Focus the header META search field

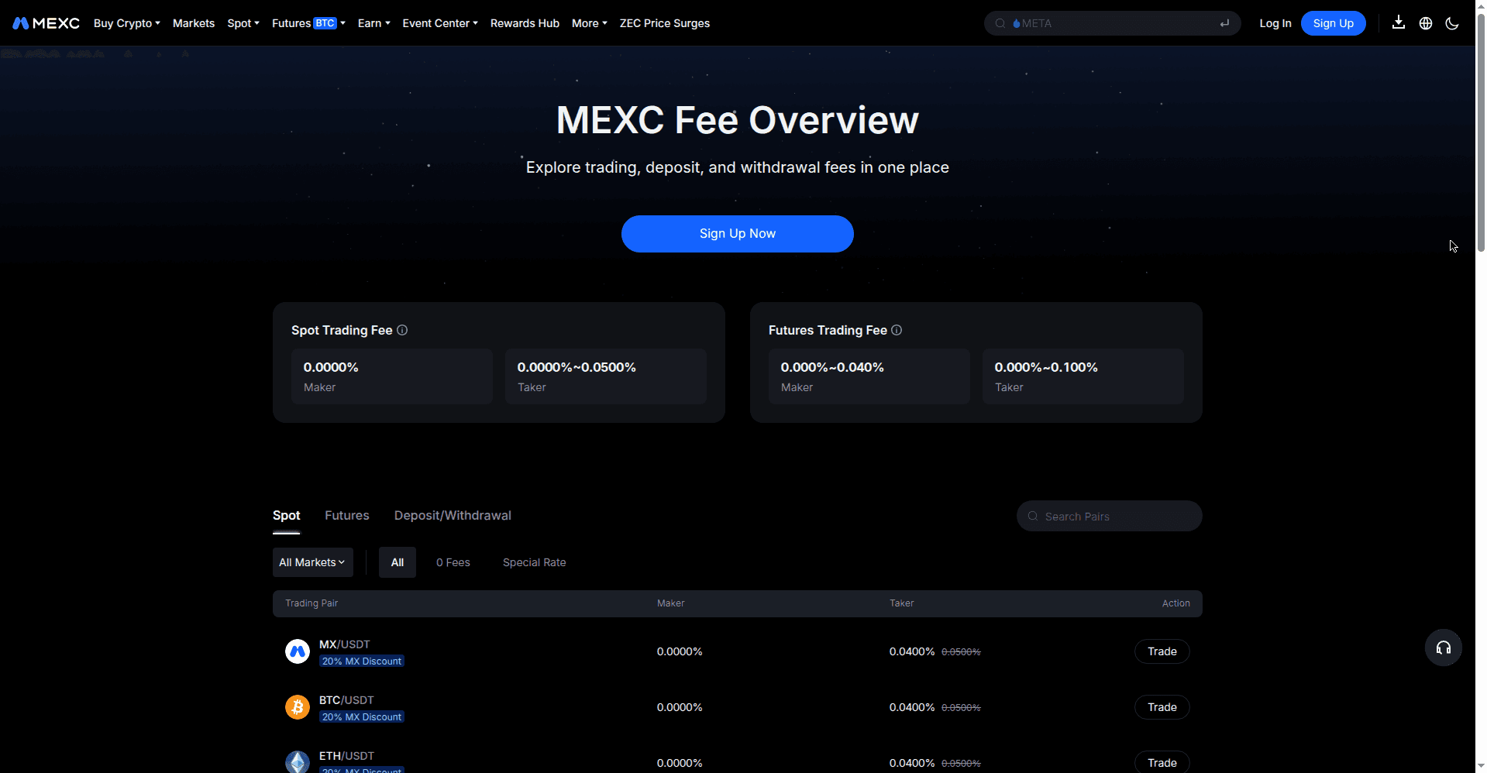pyautogui.click(x=1113, y=23)
